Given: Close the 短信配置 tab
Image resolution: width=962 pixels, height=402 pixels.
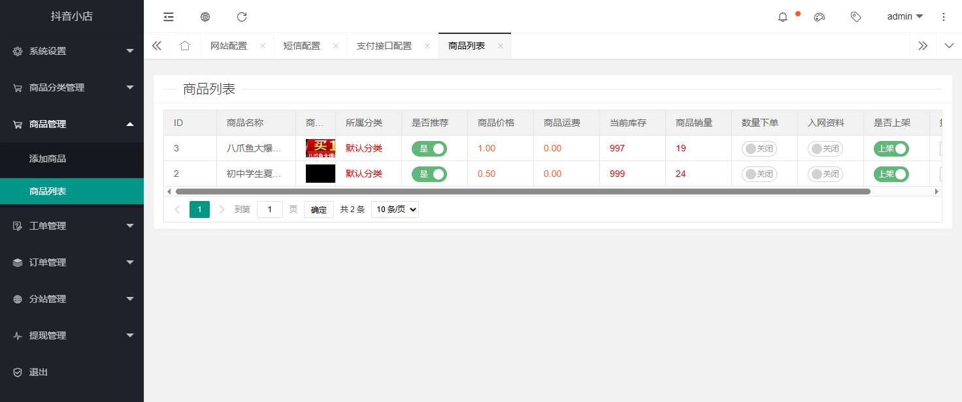Looking at the screenshot, I should coord(336,46).
